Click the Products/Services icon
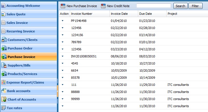Image resolution: width=208 pixels, height=112 pixels. (x=4, y=74)
